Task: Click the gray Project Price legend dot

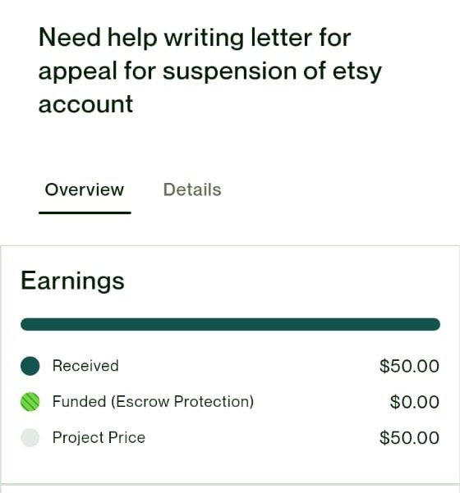Action: [x=30, y=438]
